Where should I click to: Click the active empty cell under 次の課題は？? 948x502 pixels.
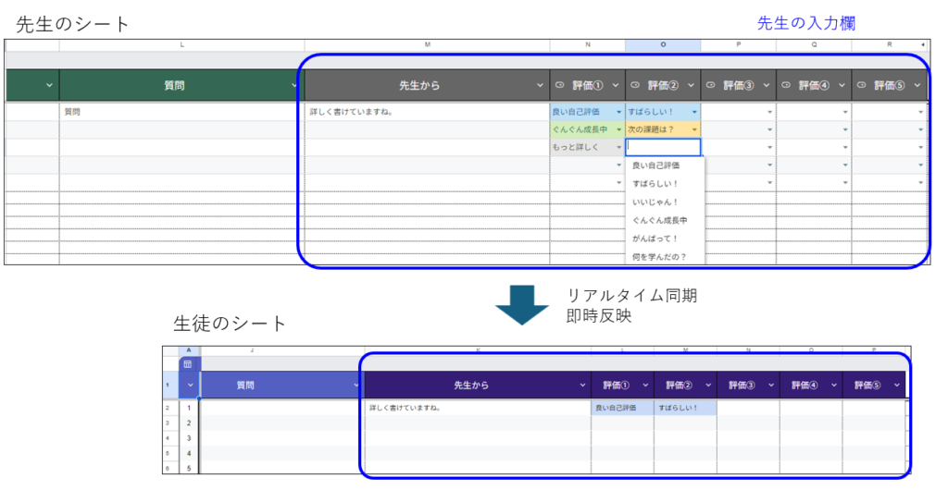(x=663, y=147)
